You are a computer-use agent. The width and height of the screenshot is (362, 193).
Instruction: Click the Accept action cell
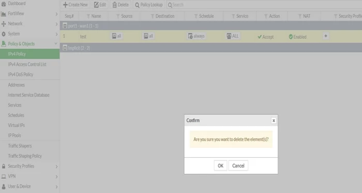[265, 37]
